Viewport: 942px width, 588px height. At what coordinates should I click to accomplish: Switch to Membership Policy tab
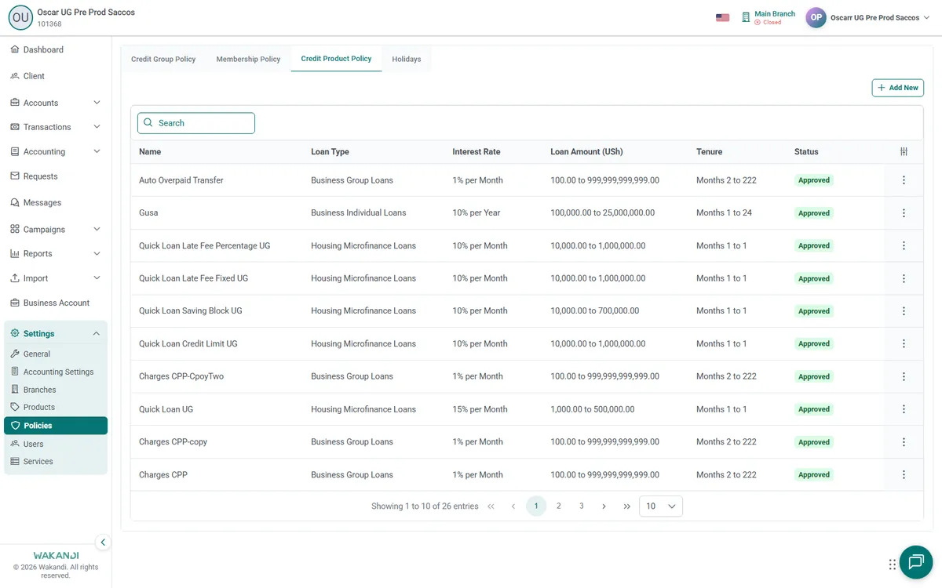click(x=248, y=59)
